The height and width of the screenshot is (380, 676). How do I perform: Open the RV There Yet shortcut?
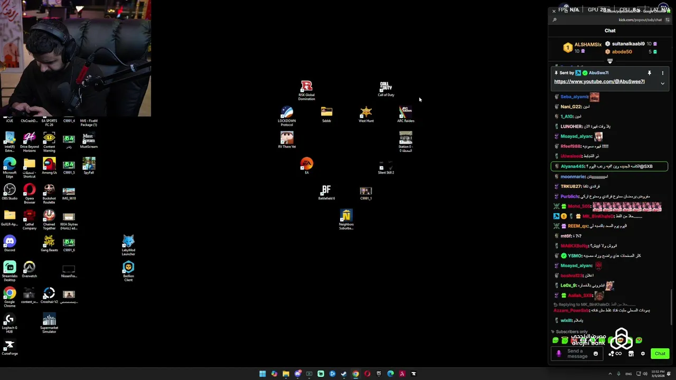287,140
